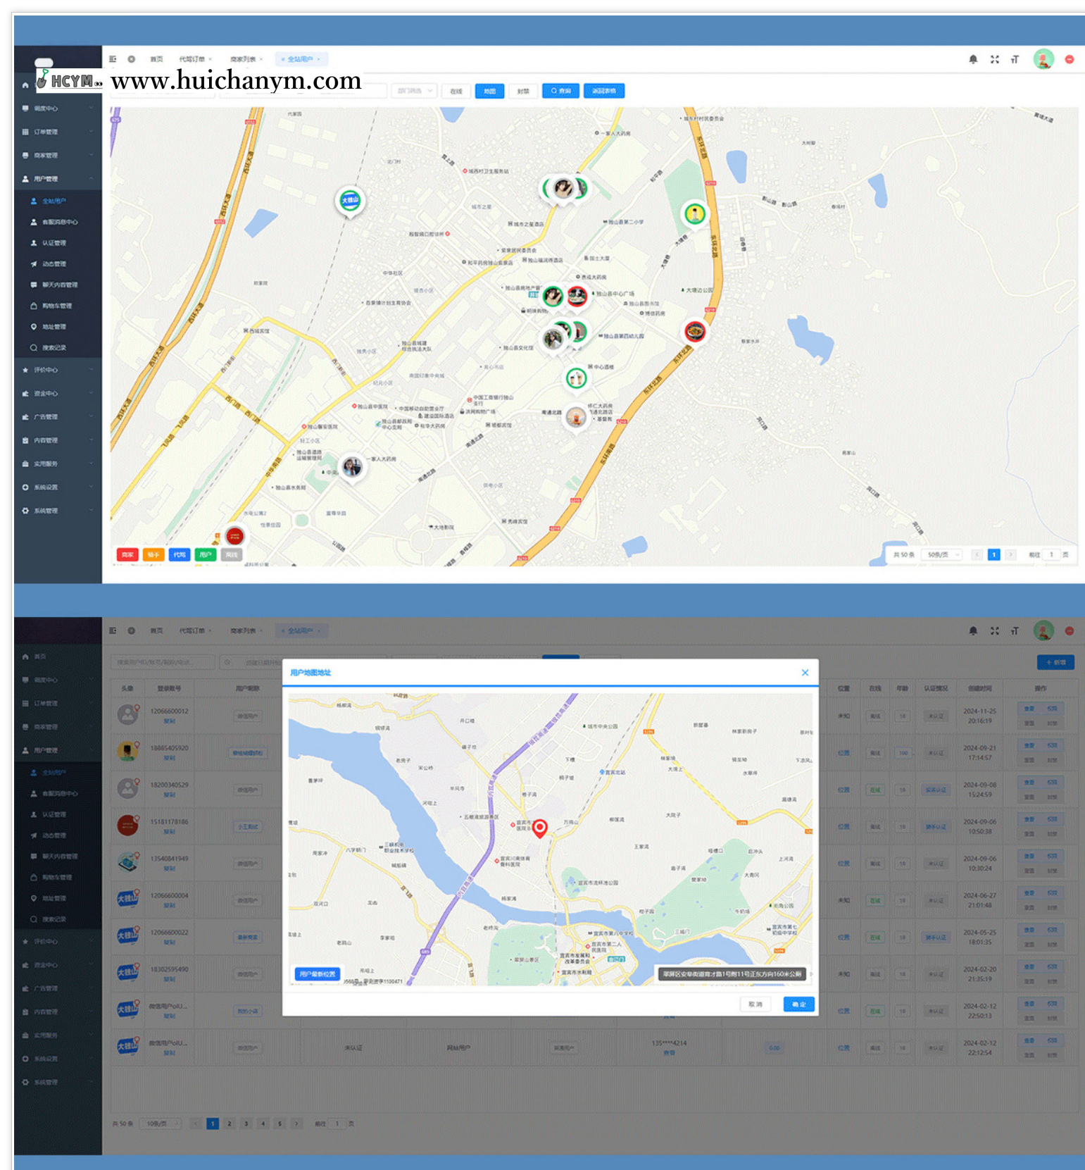This screenshot has width=1085, height=1170.
Task: Click the yellow bottle map marker near east ring road
Action: (695, 214)
